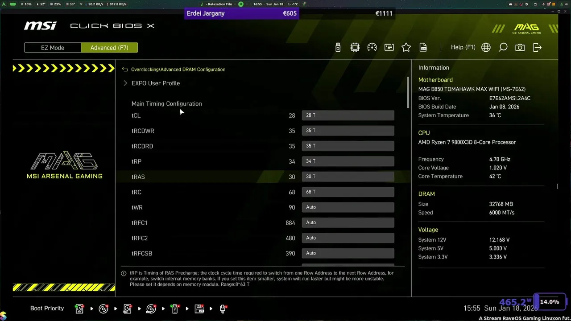Screen dimensions: 571x321
Task: Click the Overclocking\Advanced DRAM Configuration breadcrumb
Action: coord(178,70)
